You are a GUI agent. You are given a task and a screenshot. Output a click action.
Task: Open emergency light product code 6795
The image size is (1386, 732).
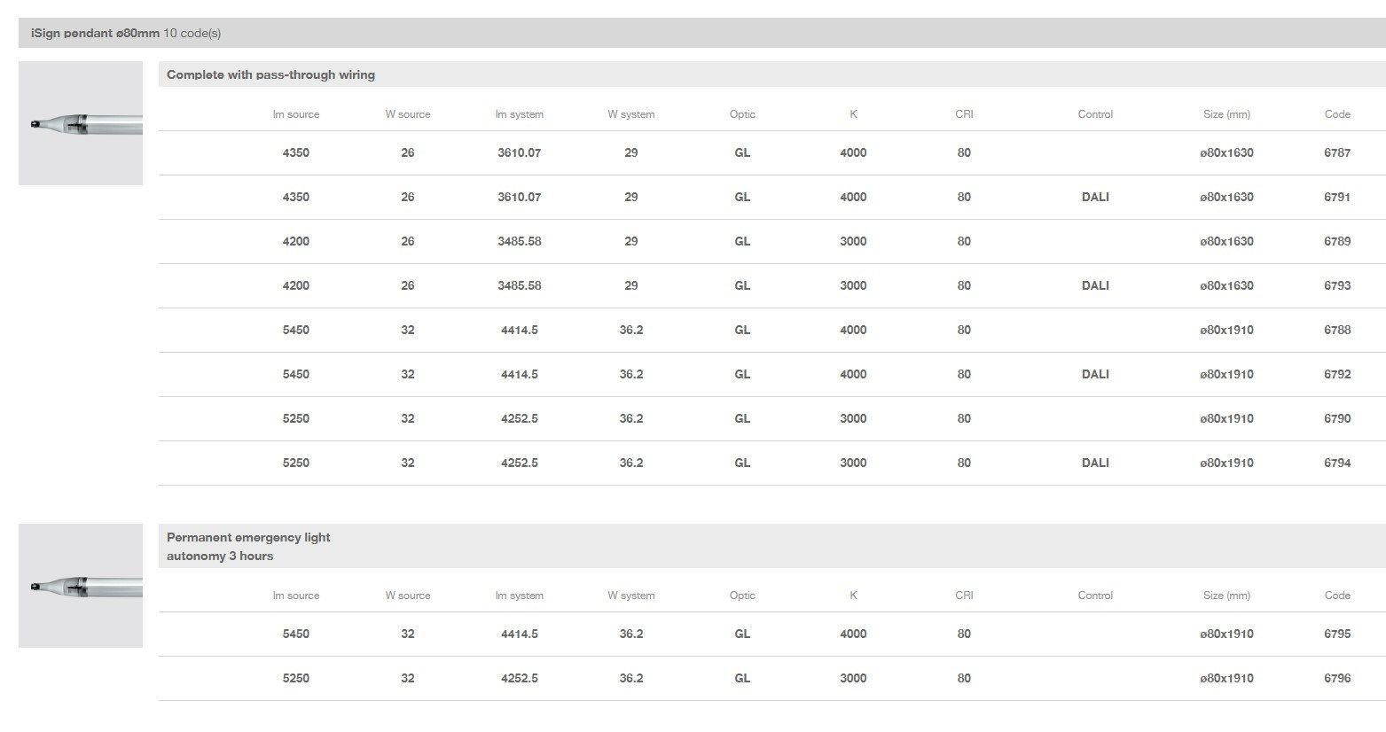(x=1336, y=634)
